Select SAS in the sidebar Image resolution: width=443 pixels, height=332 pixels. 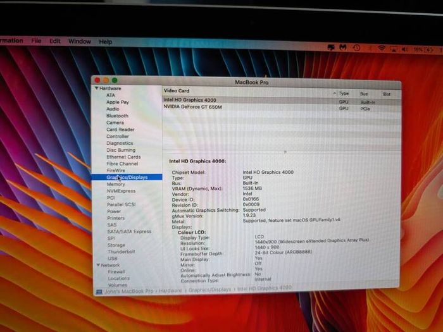(x=112, y=224)
